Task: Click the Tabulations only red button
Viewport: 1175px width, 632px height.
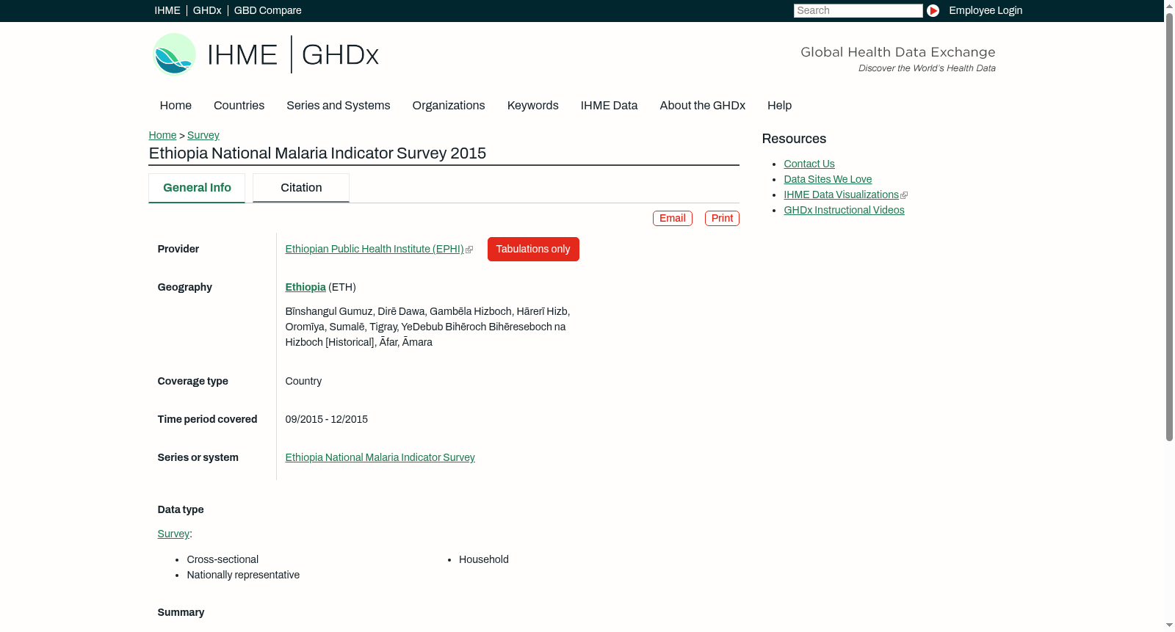Action: 533,249
